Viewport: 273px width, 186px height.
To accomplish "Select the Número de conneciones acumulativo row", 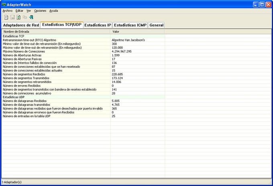I will (83, 93).
